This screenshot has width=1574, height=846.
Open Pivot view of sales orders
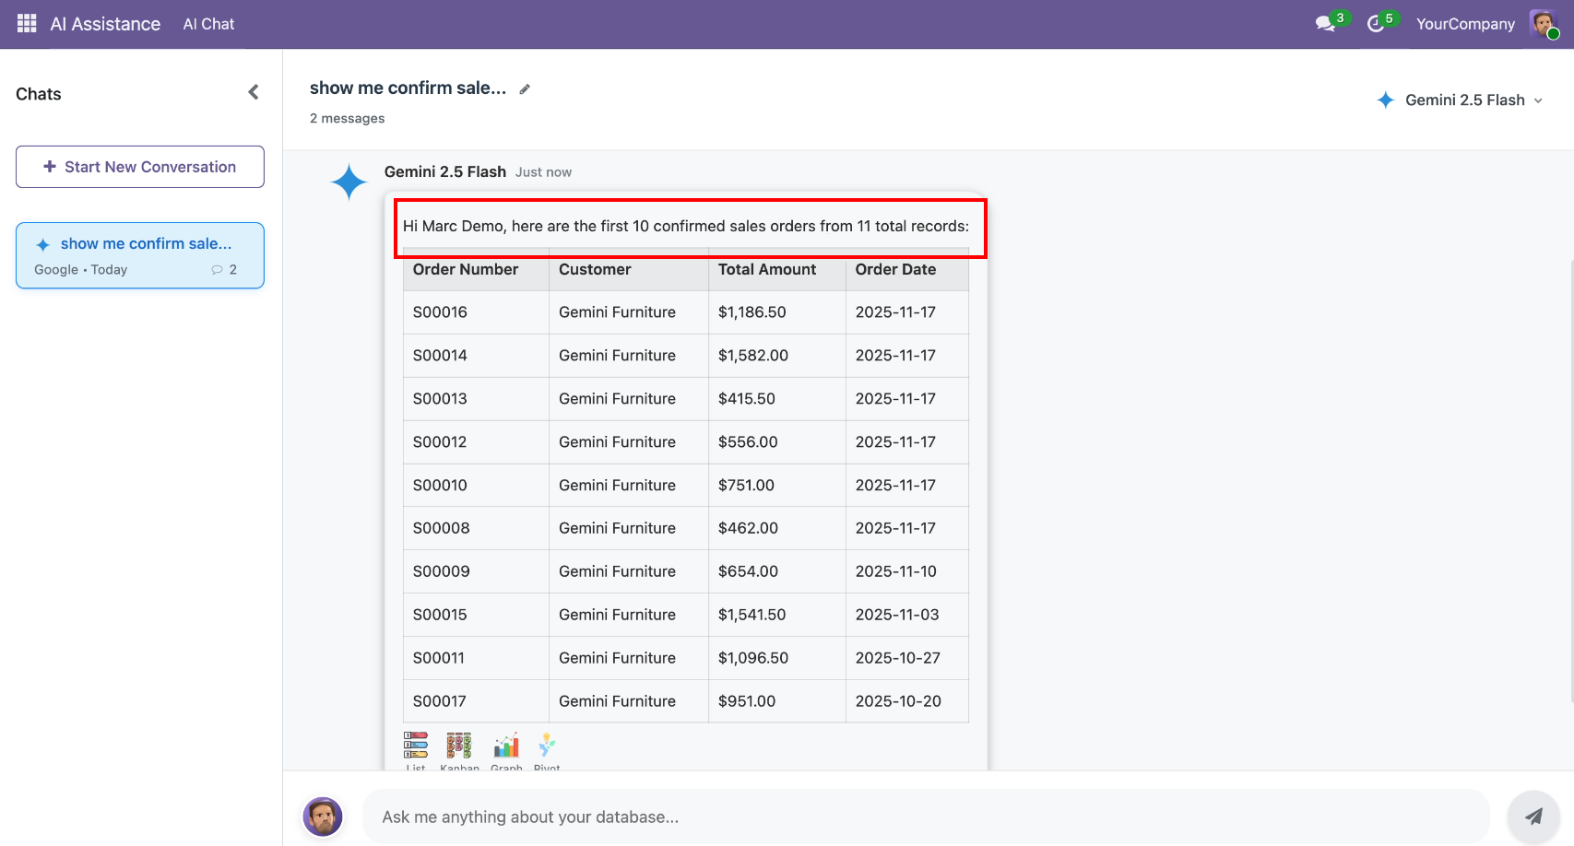(547, 748)
